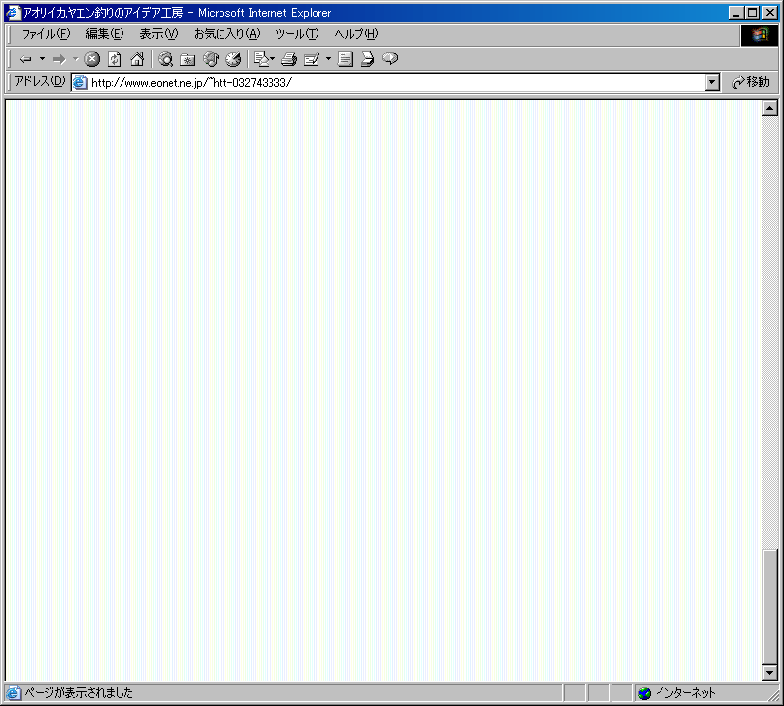Open the ヘルプ(H) menu

[x=357, y=34]
